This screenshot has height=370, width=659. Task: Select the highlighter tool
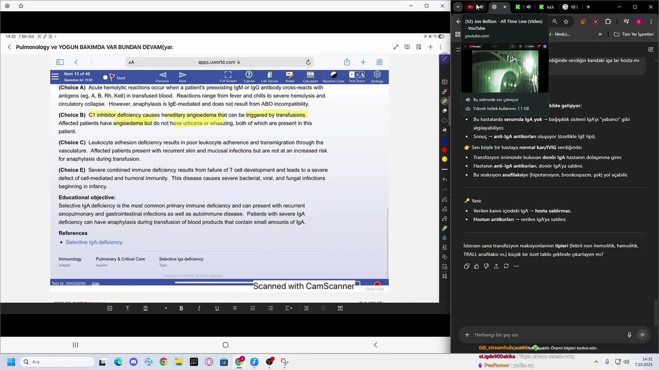(445, 101)
